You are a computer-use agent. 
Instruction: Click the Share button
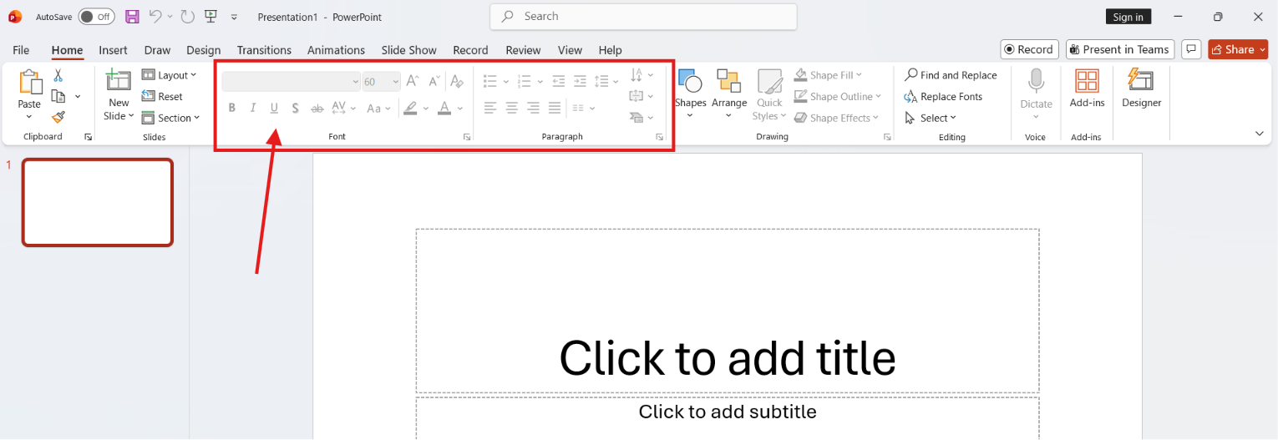click(x=1238, y=49)
